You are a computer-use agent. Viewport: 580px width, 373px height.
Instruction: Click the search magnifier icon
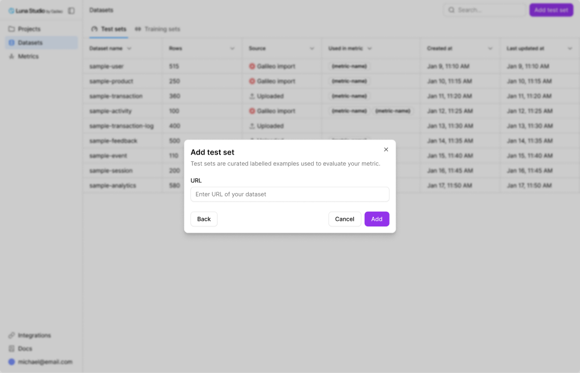[451, 10]
